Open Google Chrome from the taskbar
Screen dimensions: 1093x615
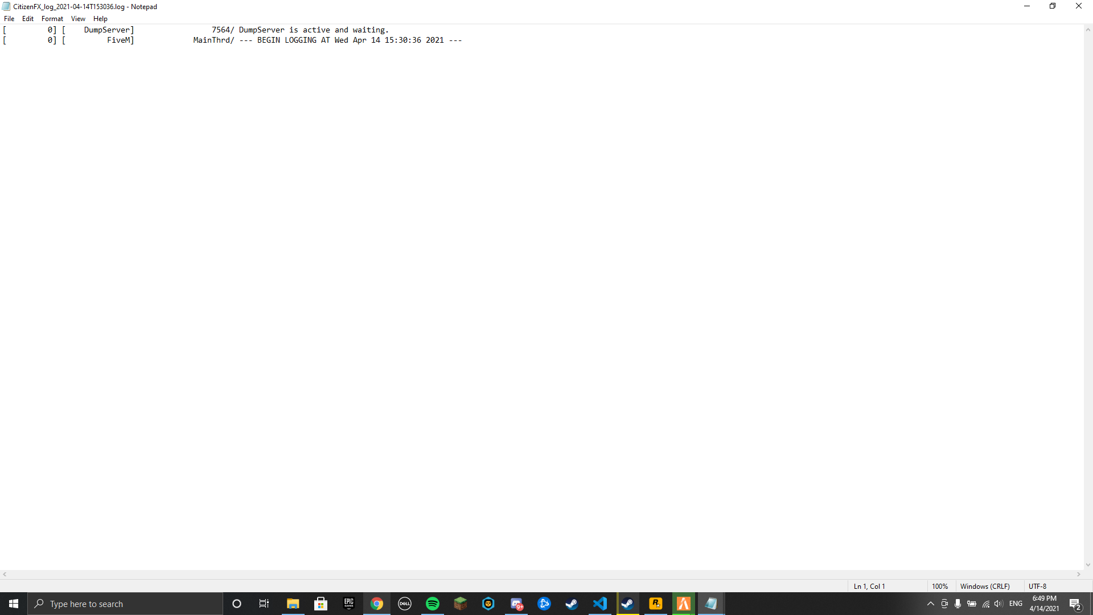[377, 604]
